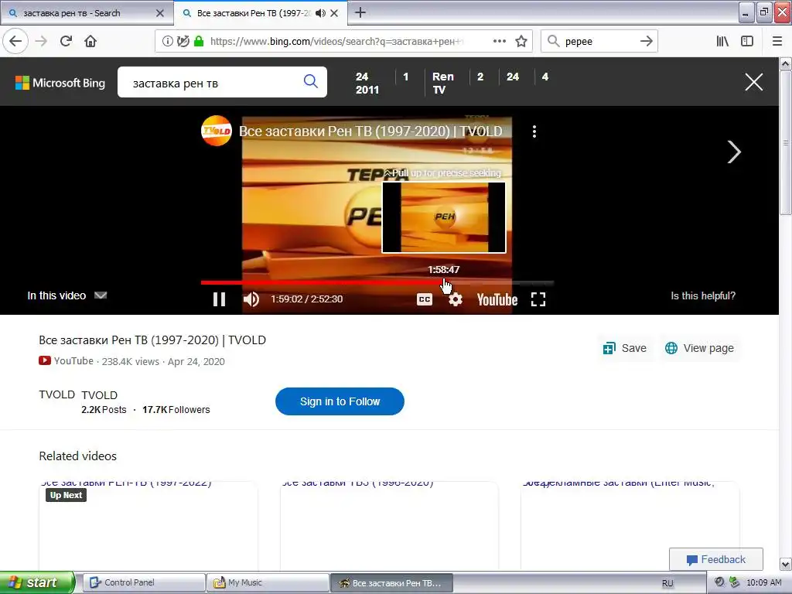Switch to Control Panel taskbar item
The width and height of the screenshot is (792, 594).
[144, 582]
